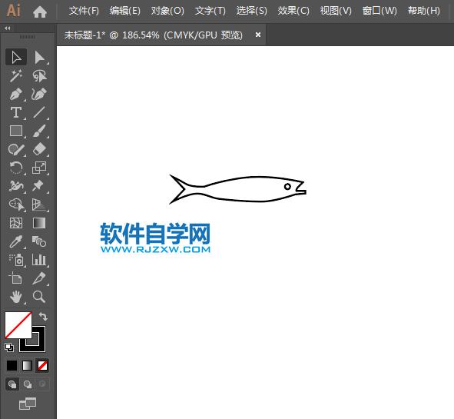The height and width of the screenshot is (419, 454).
Task: Select the Artboard tool
Action: coord(16,278)
